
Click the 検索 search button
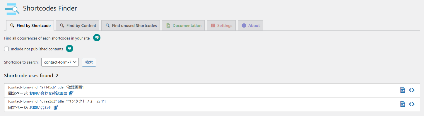point(89,62)
